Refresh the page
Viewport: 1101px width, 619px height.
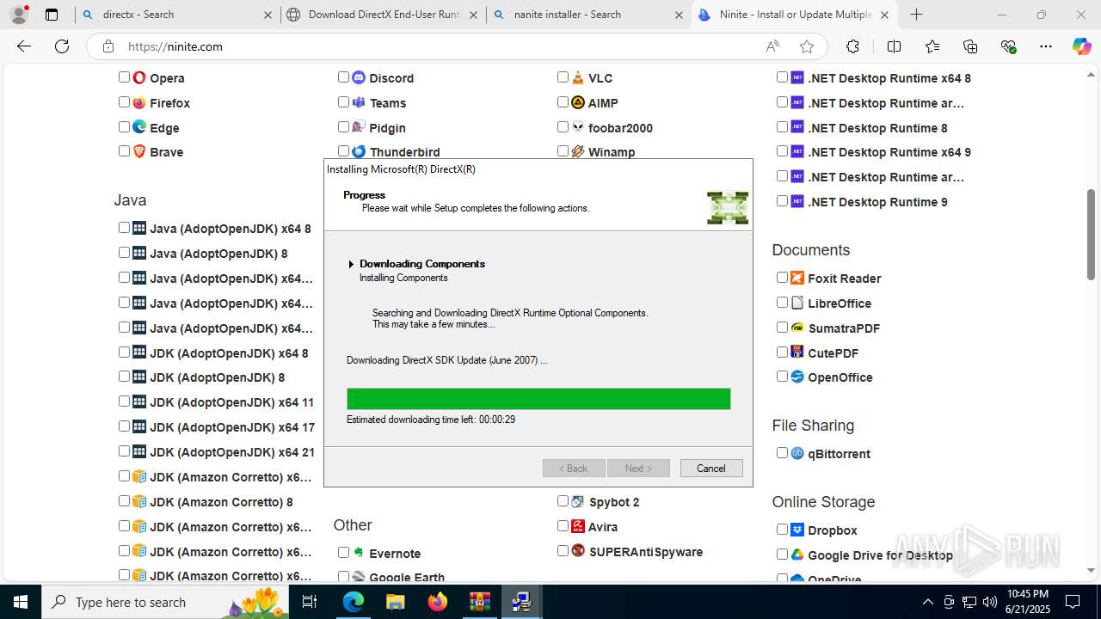tap(62, 46)
